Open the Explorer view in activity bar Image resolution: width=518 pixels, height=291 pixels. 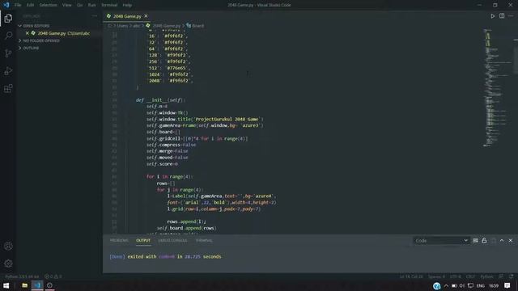8,19
